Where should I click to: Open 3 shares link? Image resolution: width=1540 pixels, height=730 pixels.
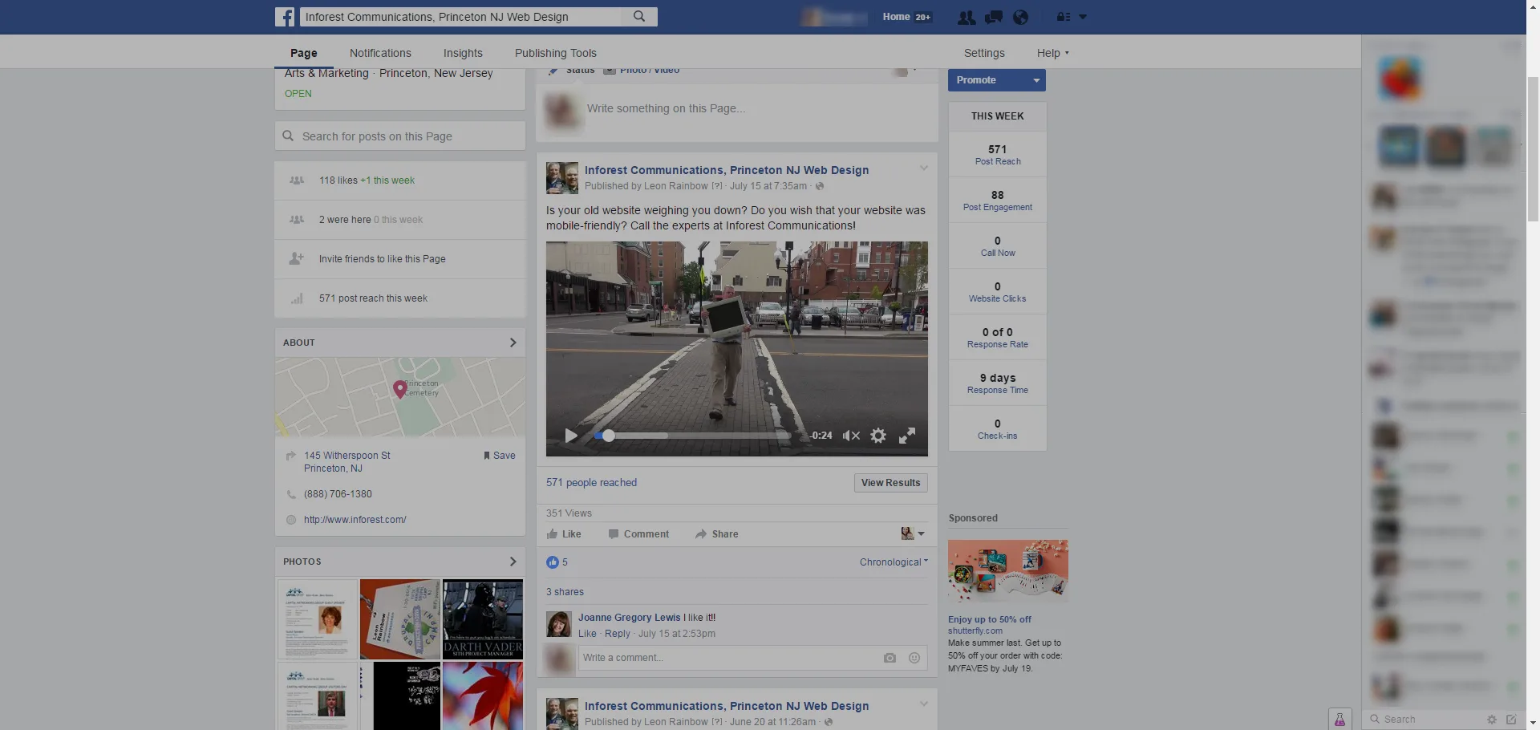coord(565,592)
